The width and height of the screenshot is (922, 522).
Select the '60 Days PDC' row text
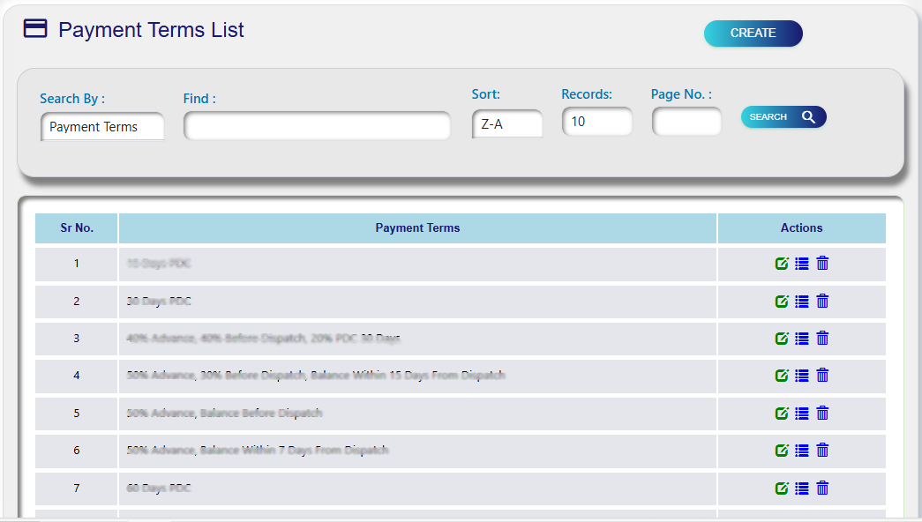pyautogui.click(x=159, y=488)
